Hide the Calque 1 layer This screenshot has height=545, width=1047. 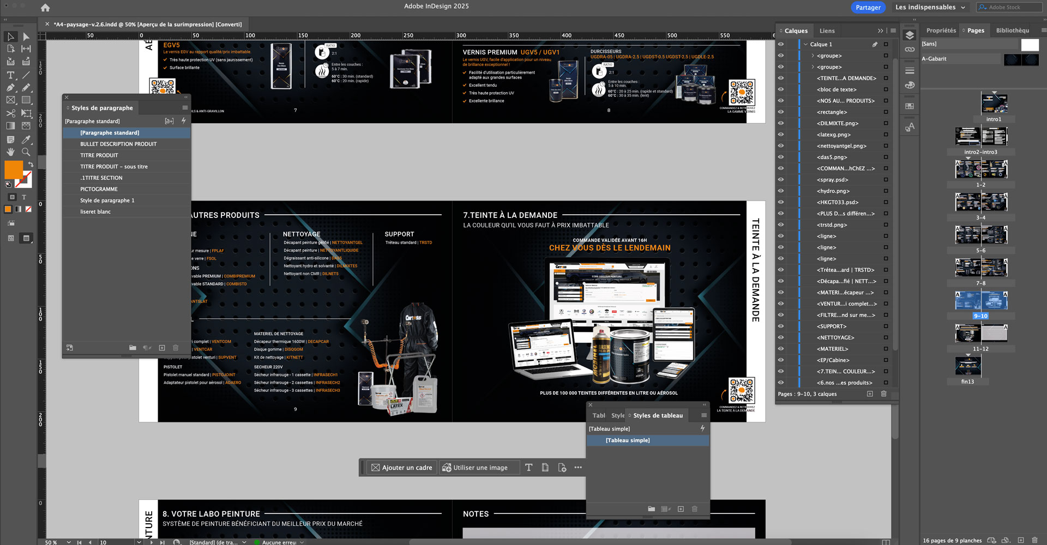pos(781,44)
